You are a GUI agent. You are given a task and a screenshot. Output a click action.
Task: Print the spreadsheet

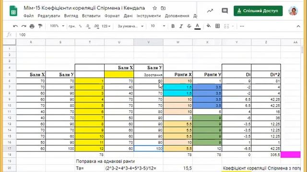tap(32, 26)
